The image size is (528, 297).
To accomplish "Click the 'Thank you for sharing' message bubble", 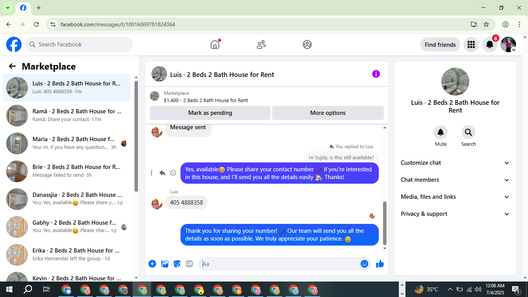I will pyautogui.click(x=279, y=235).
